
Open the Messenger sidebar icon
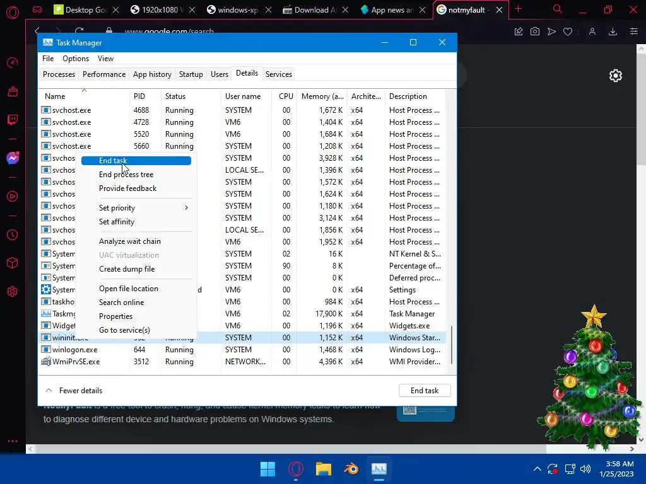(x=13, y=158)
